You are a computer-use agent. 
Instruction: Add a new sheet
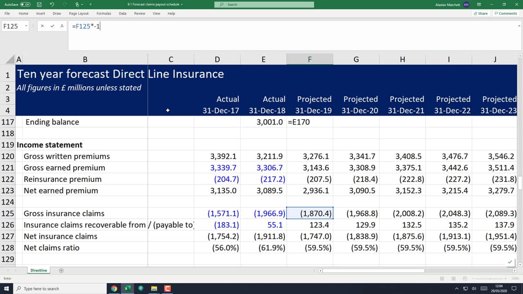[61, 270]
